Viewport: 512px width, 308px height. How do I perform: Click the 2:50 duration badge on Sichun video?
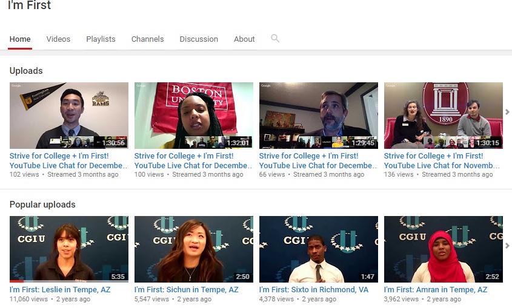point(242,277)
